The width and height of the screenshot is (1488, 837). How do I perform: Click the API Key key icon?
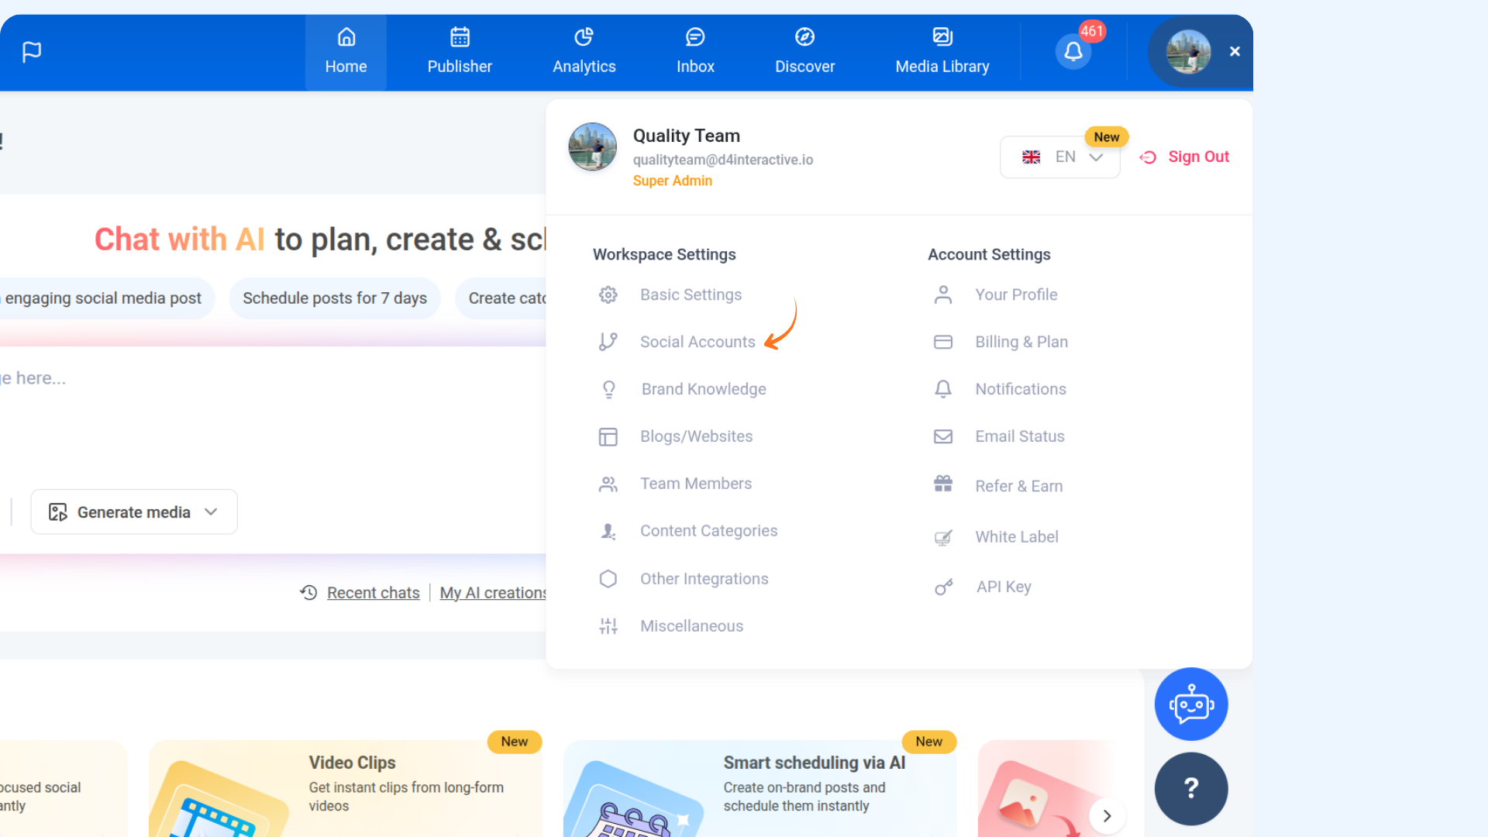pos(943,587)
